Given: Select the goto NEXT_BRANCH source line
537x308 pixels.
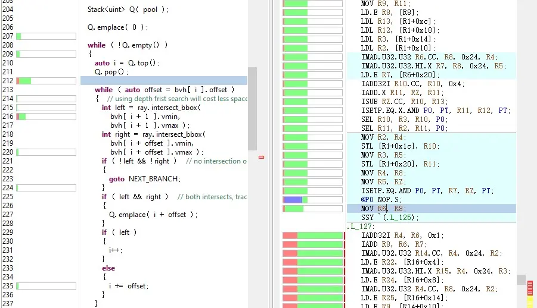Looking at the screenshot, I should click(x=144, y=179).
